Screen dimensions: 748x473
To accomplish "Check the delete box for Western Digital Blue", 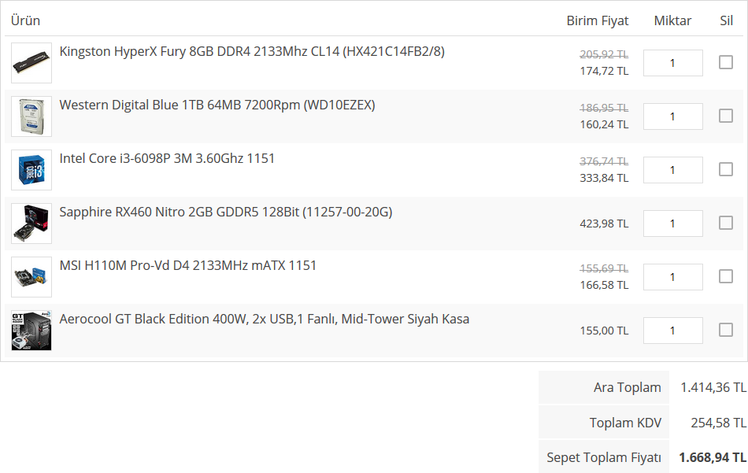I will click(726, 116).
